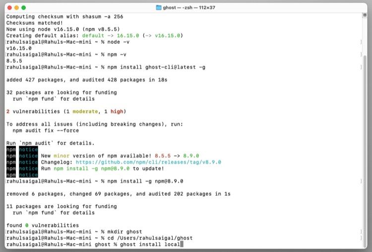This screenshot has width=372, height=252.
Task: Click the 'npm install -g npm@8.9.0' prompt command
Action: coord(145,181)
